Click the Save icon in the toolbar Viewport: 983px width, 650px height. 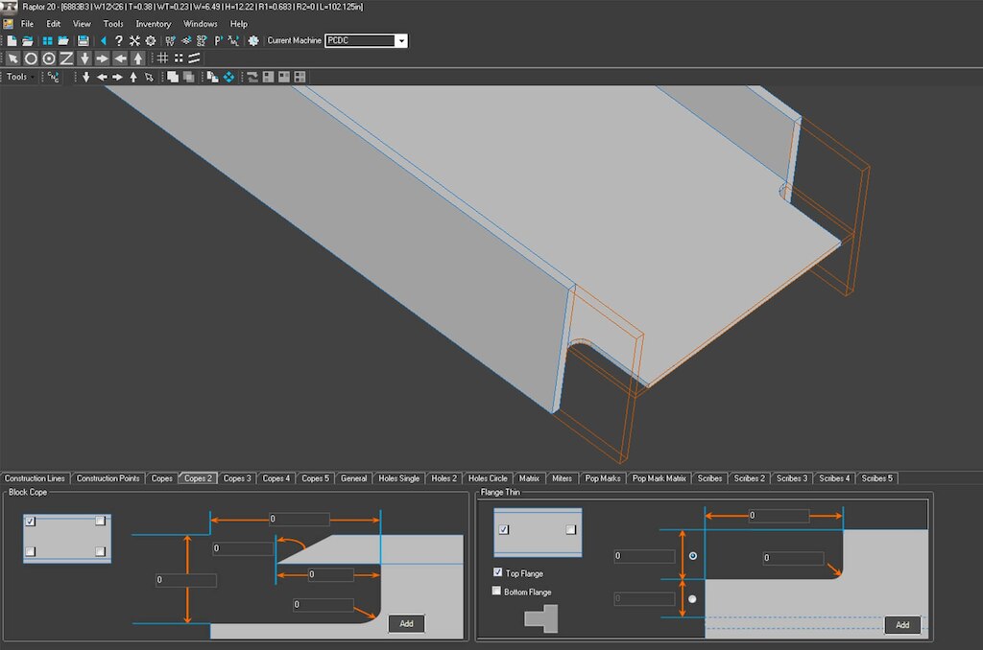pos(83,40)
